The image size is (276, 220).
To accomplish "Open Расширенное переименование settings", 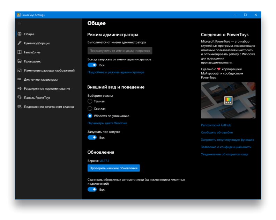I will coord(49,89).
